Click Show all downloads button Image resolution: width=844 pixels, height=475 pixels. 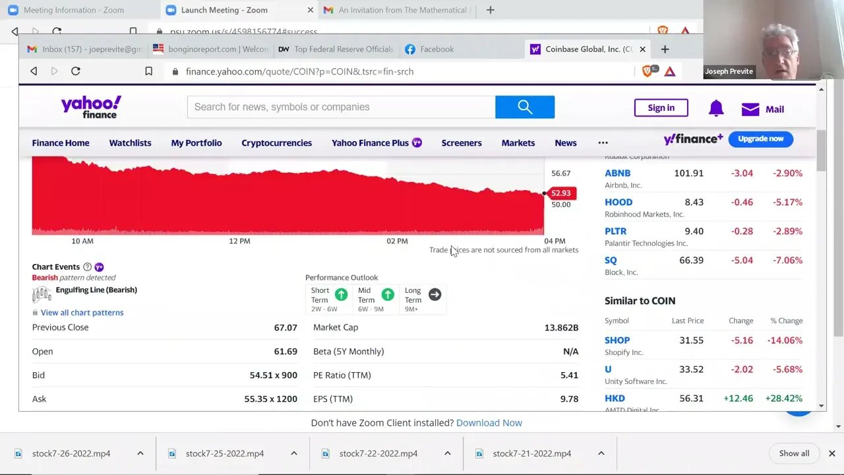[x=794, y=453]
